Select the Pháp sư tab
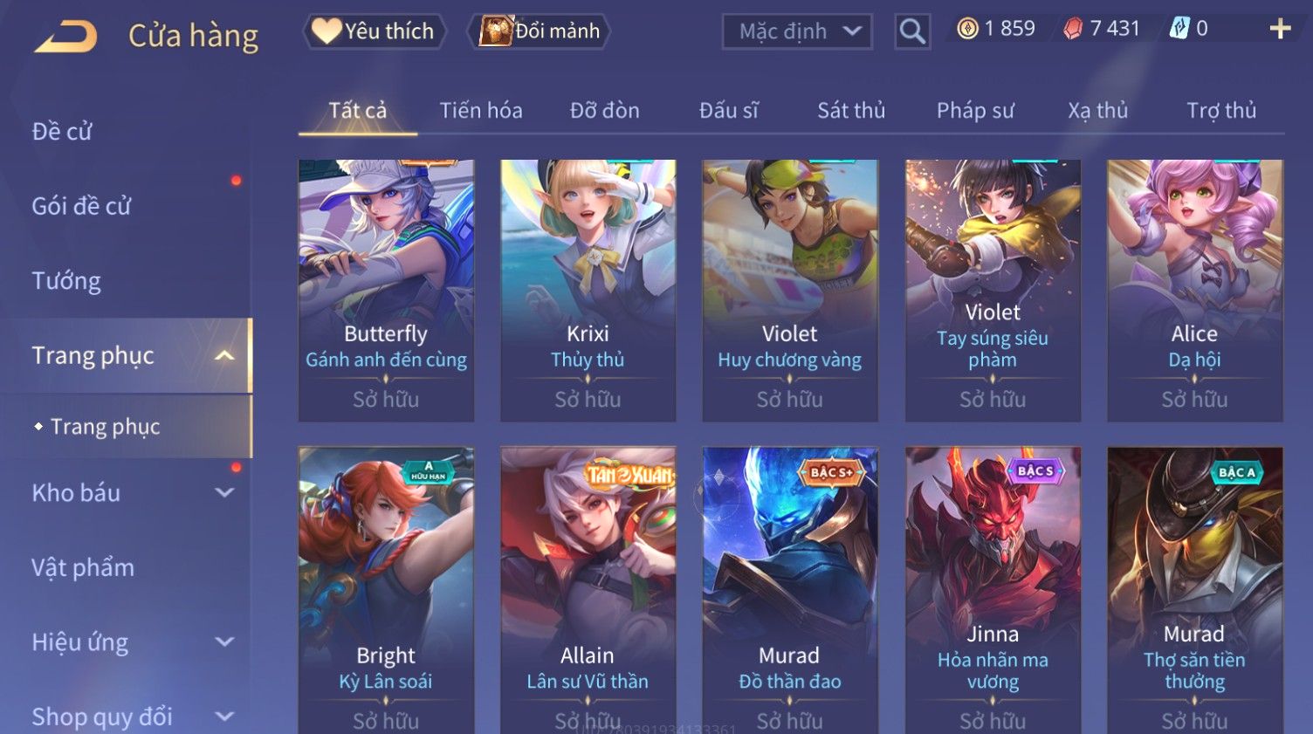 [975, 111]
